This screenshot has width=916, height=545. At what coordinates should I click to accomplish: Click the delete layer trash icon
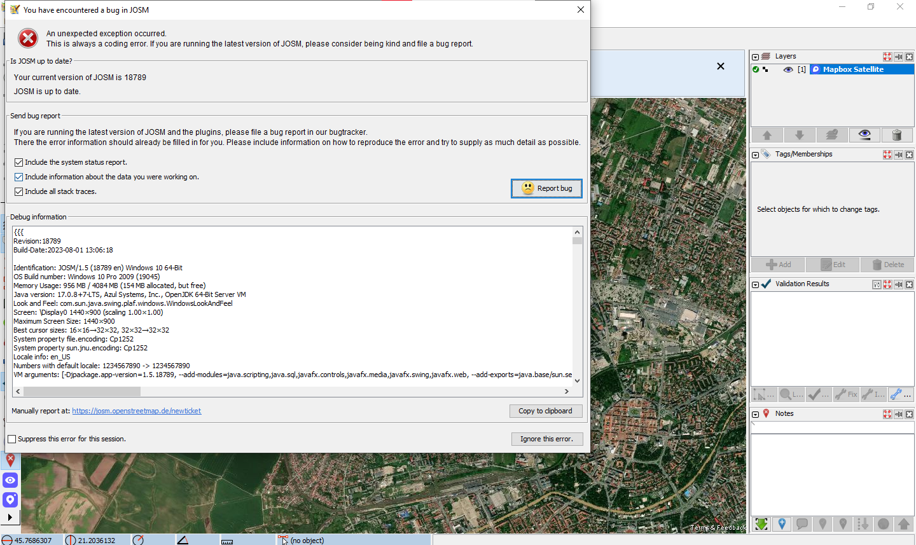pos(897,135)
